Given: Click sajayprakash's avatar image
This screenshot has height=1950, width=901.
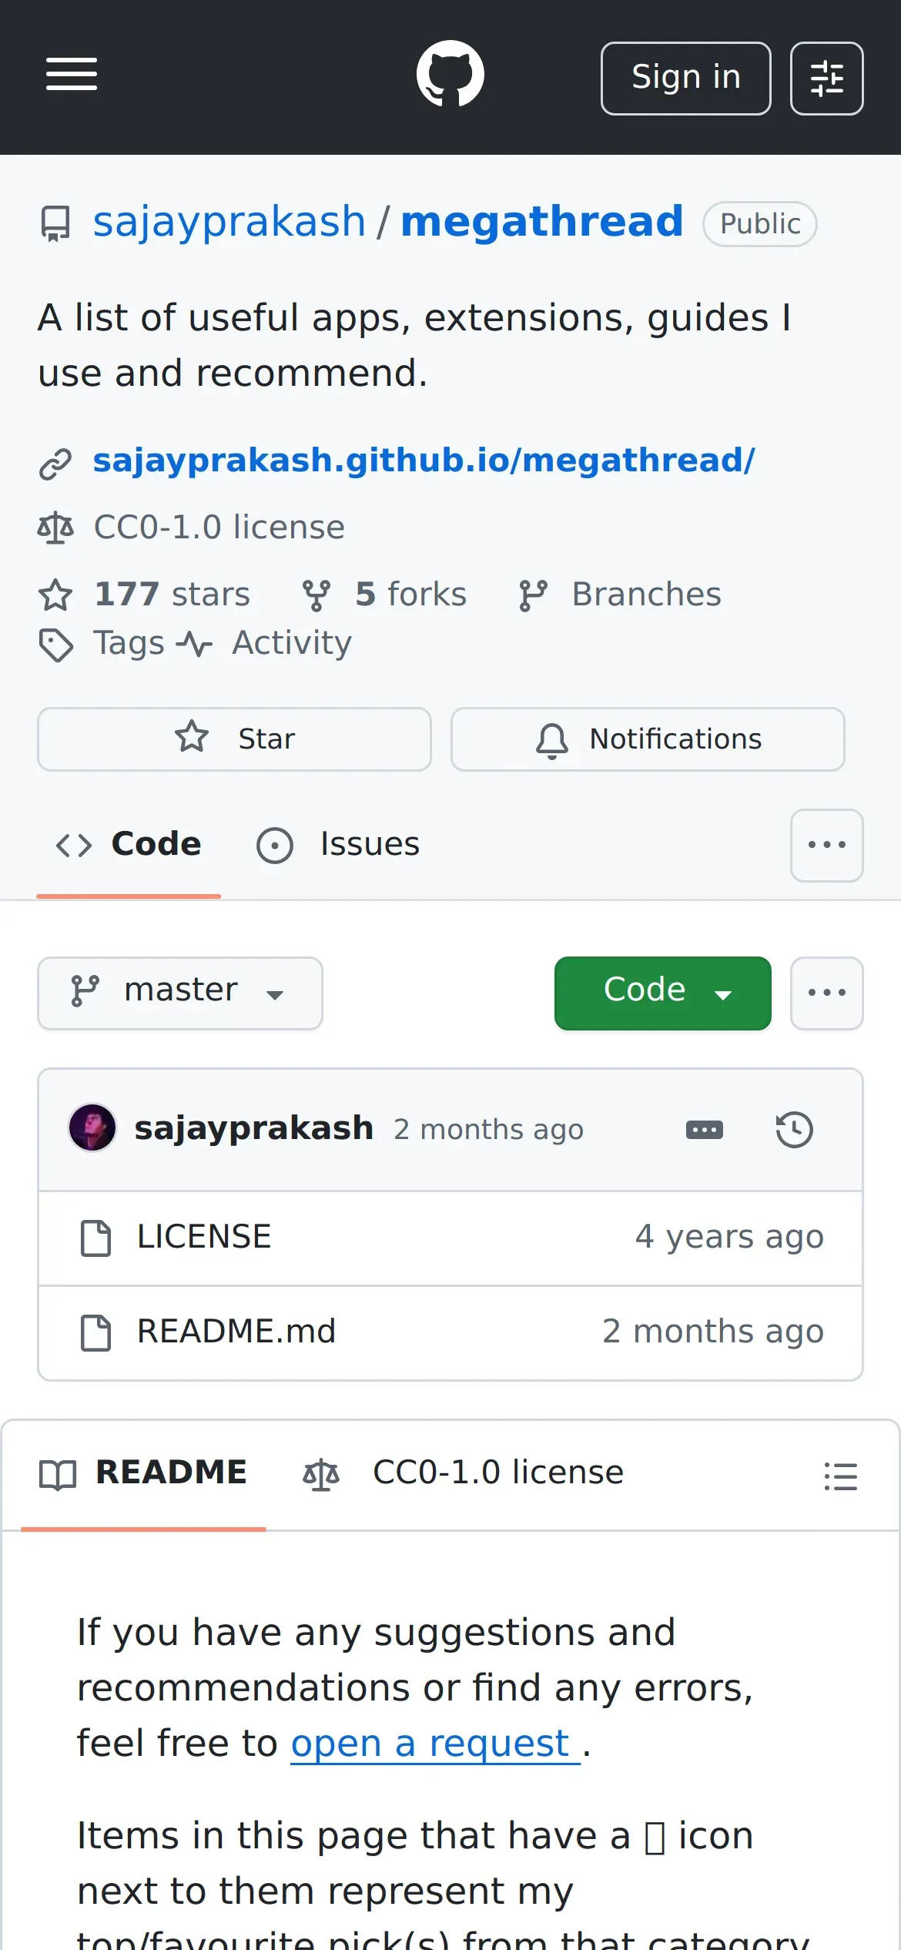Looking at the screenshot, I should (92, 1128).
